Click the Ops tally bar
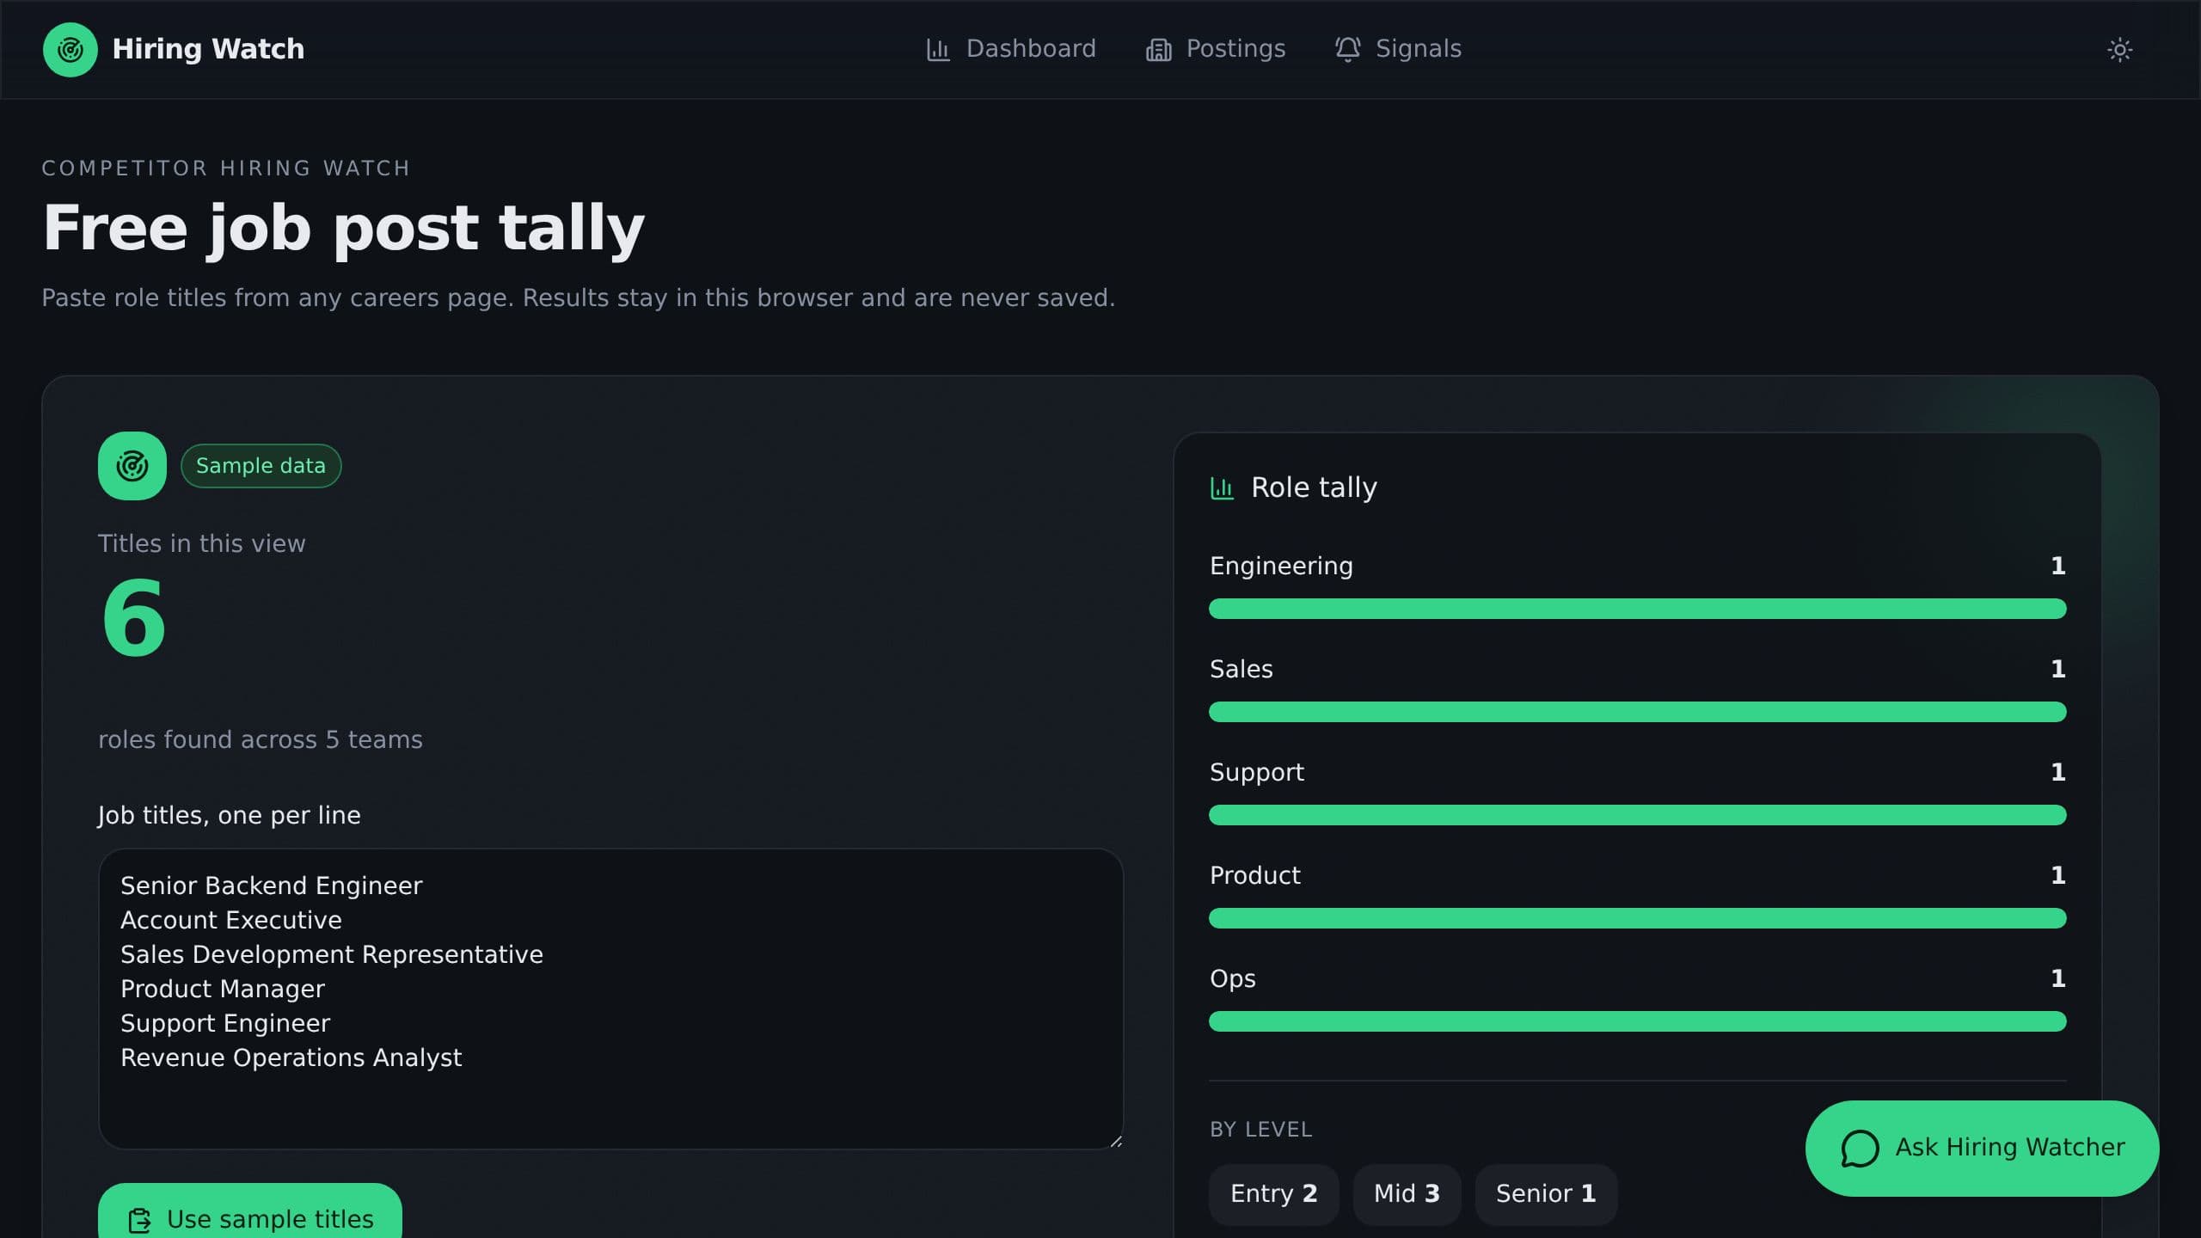The height and width of the screenshot is (1238, 2201). click(1637, 1021)
